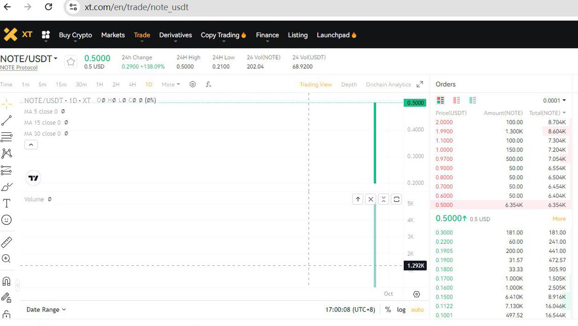Open the 0.0001 precision dropdown

(x=554, y=100)
